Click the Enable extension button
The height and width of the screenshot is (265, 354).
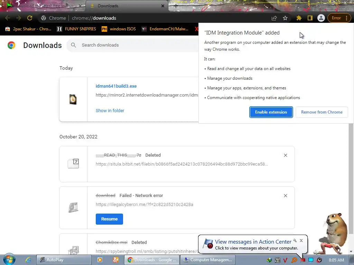271,112
